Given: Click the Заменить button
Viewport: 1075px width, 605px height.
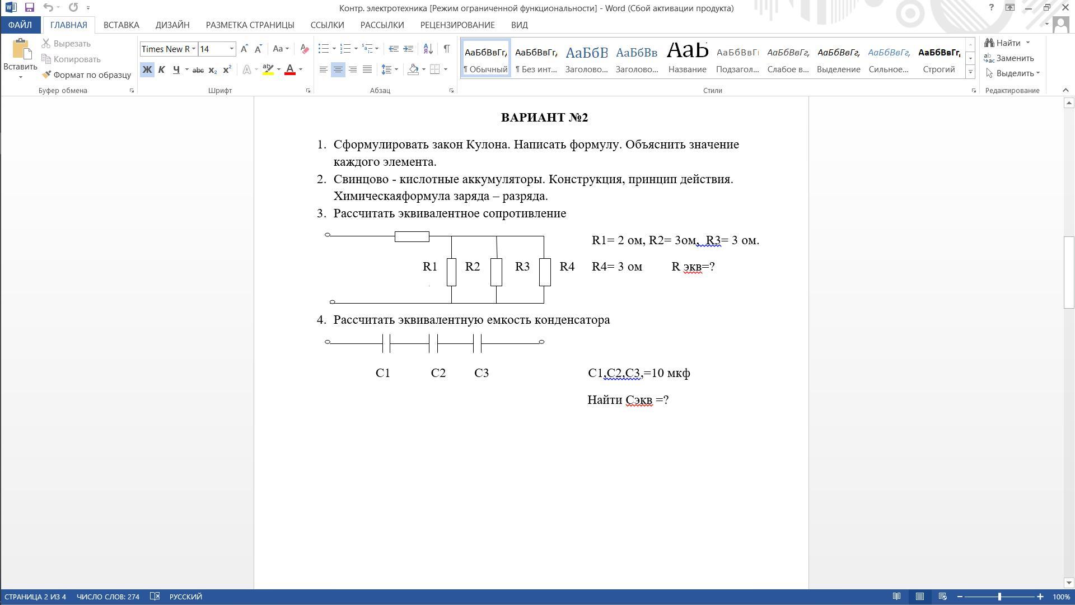Looking at the screenshot, I should tap(1009, 58).
